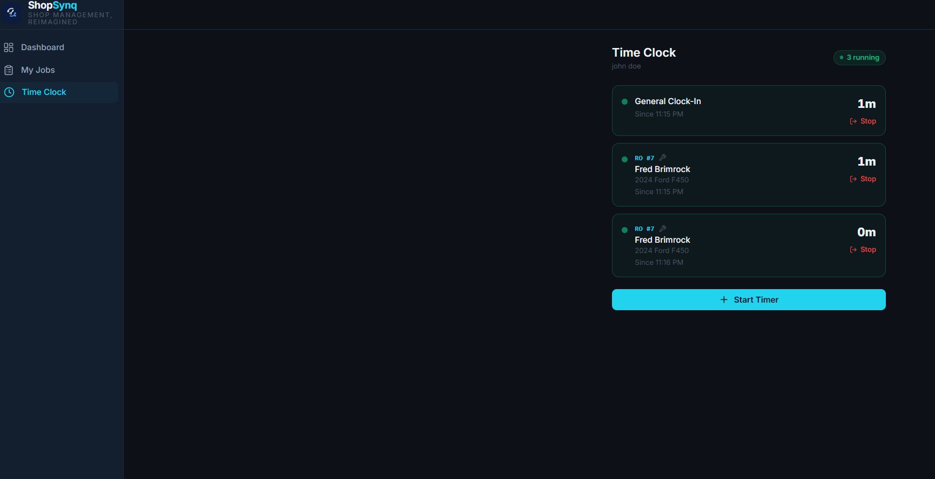
Task: Click green status dot on General Clock-In
Action: point(624,101)
